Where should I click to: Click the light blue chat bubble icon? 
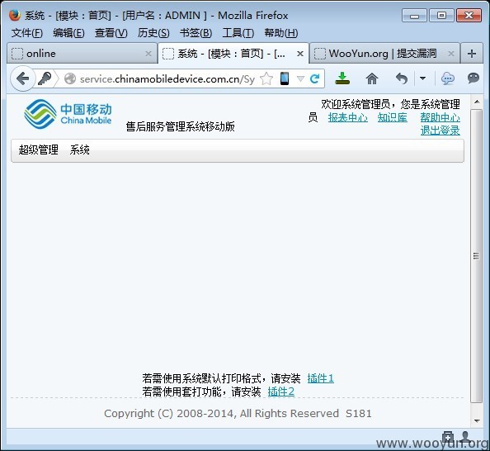click(447, 78)
